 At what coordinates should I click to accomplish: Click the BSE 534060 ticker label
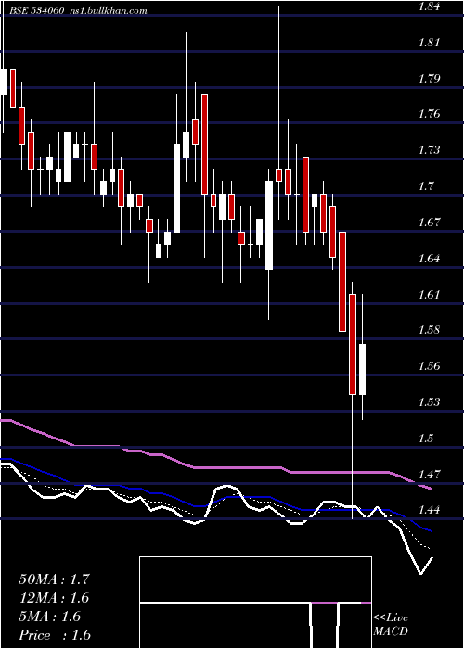pos(37,11)
